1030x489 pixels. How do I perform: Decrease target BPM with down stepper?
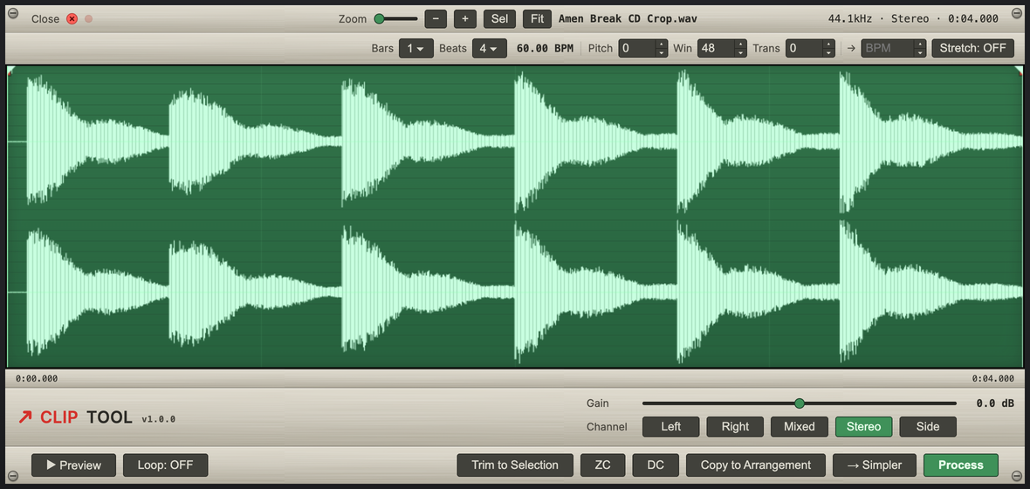coord(920,52)
